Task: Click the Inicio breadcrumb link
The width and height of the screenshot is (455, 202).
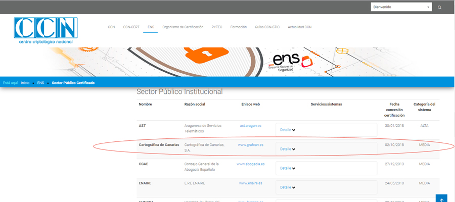Action: pos(25,83)
